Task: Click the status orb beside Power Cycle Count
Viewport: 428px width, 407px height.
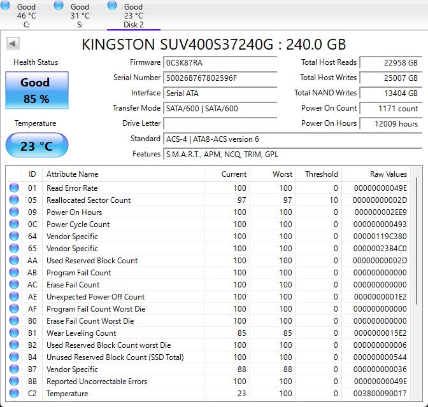Action: [14, 224]
